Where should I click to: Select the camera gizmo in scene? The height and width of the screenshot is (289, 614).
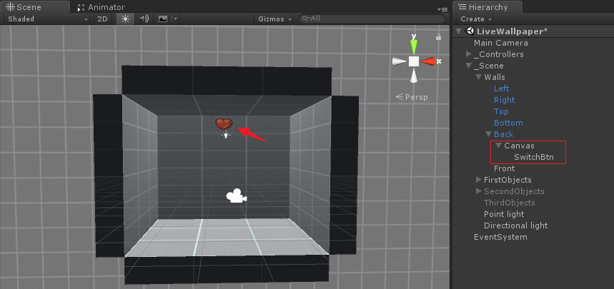tap(237, 196)
